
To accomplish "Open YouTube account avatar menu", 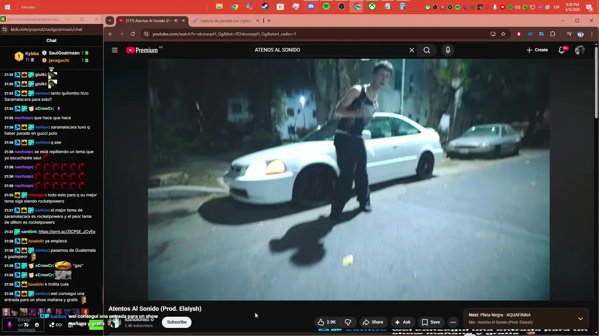I will [579, 50].
